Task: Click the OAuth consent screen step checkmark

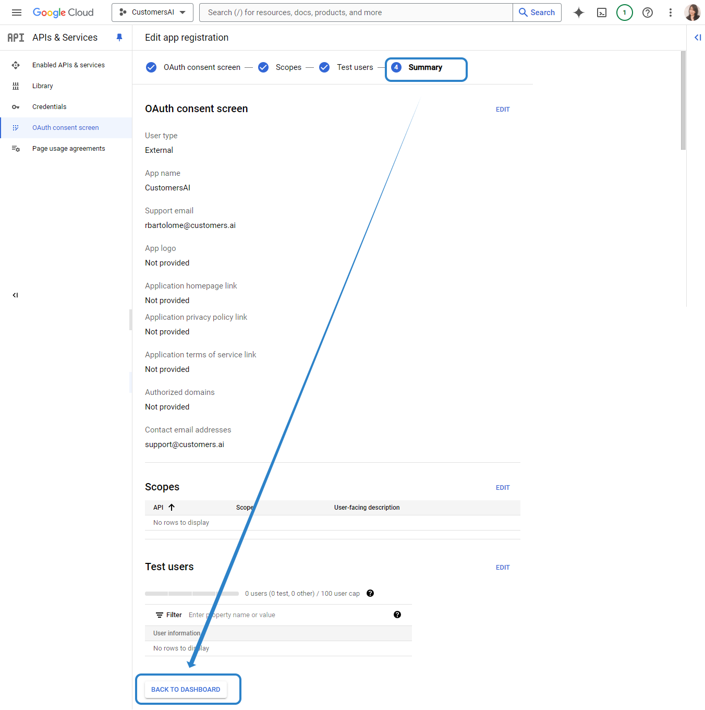Action: click(151, 67)
